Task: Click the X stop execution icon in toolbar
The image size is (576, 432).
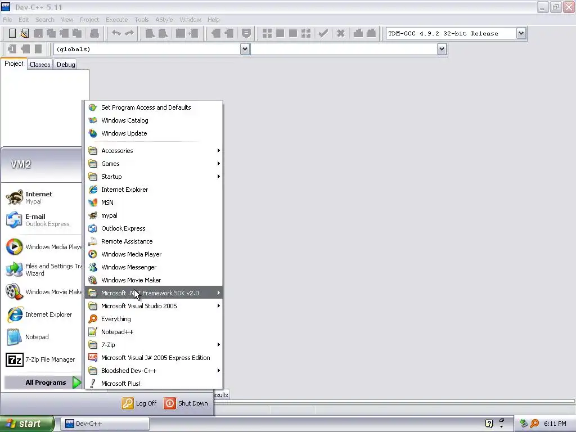Action: [341, 33]
